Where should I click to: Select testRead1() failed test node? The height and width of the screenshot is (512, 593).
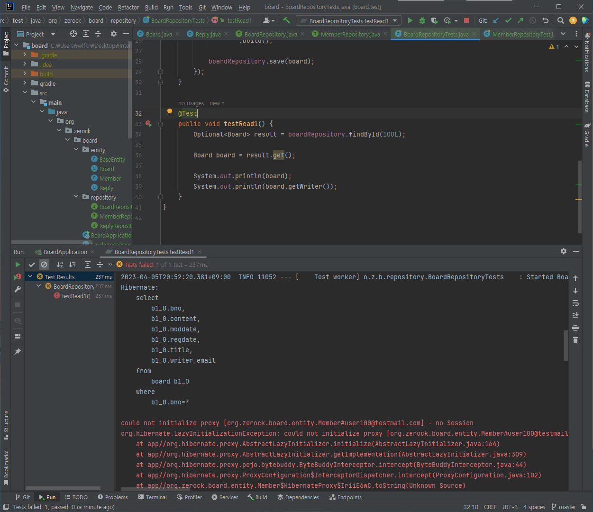pos(75,296)
